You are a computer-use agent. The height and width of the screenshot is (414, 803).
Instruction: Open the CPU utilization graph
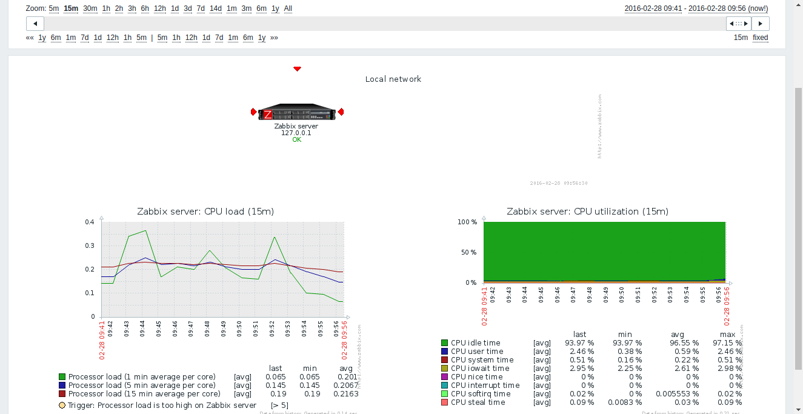(604, 252)
